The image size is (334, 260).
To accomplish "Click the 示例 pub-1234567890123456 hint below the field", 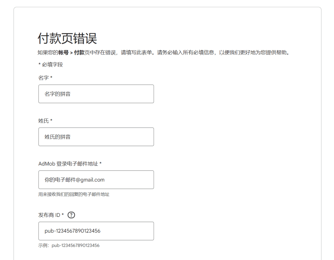I will 69,245.
